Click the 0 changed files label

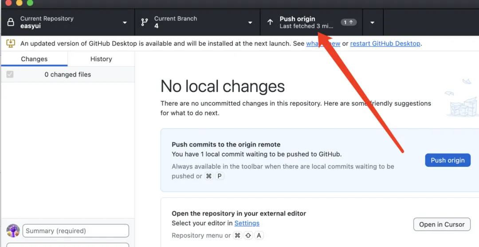pos(68,74)
